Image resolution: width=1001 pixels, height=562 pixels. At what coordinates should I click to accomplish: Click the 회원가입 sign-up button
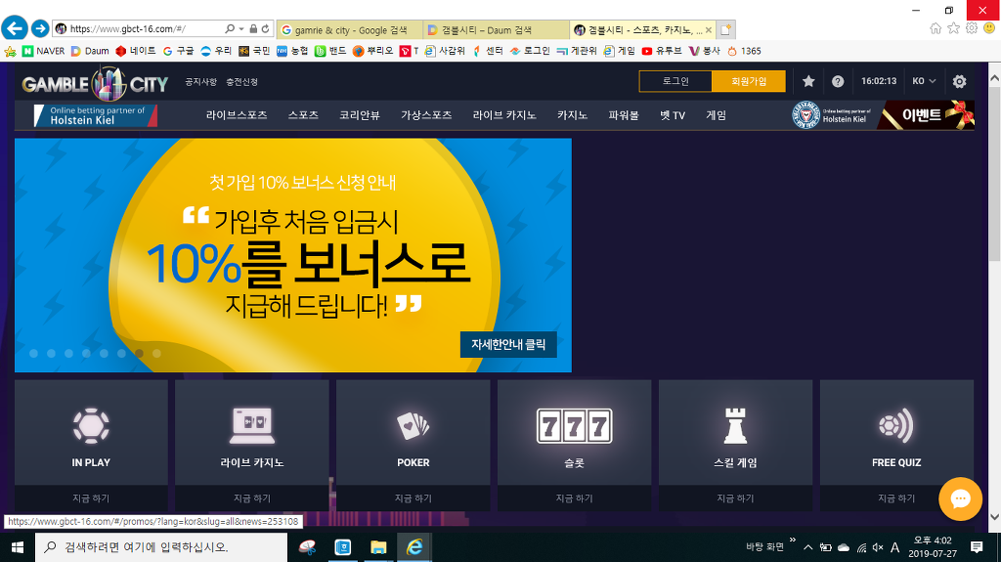[x=748, y=81]
